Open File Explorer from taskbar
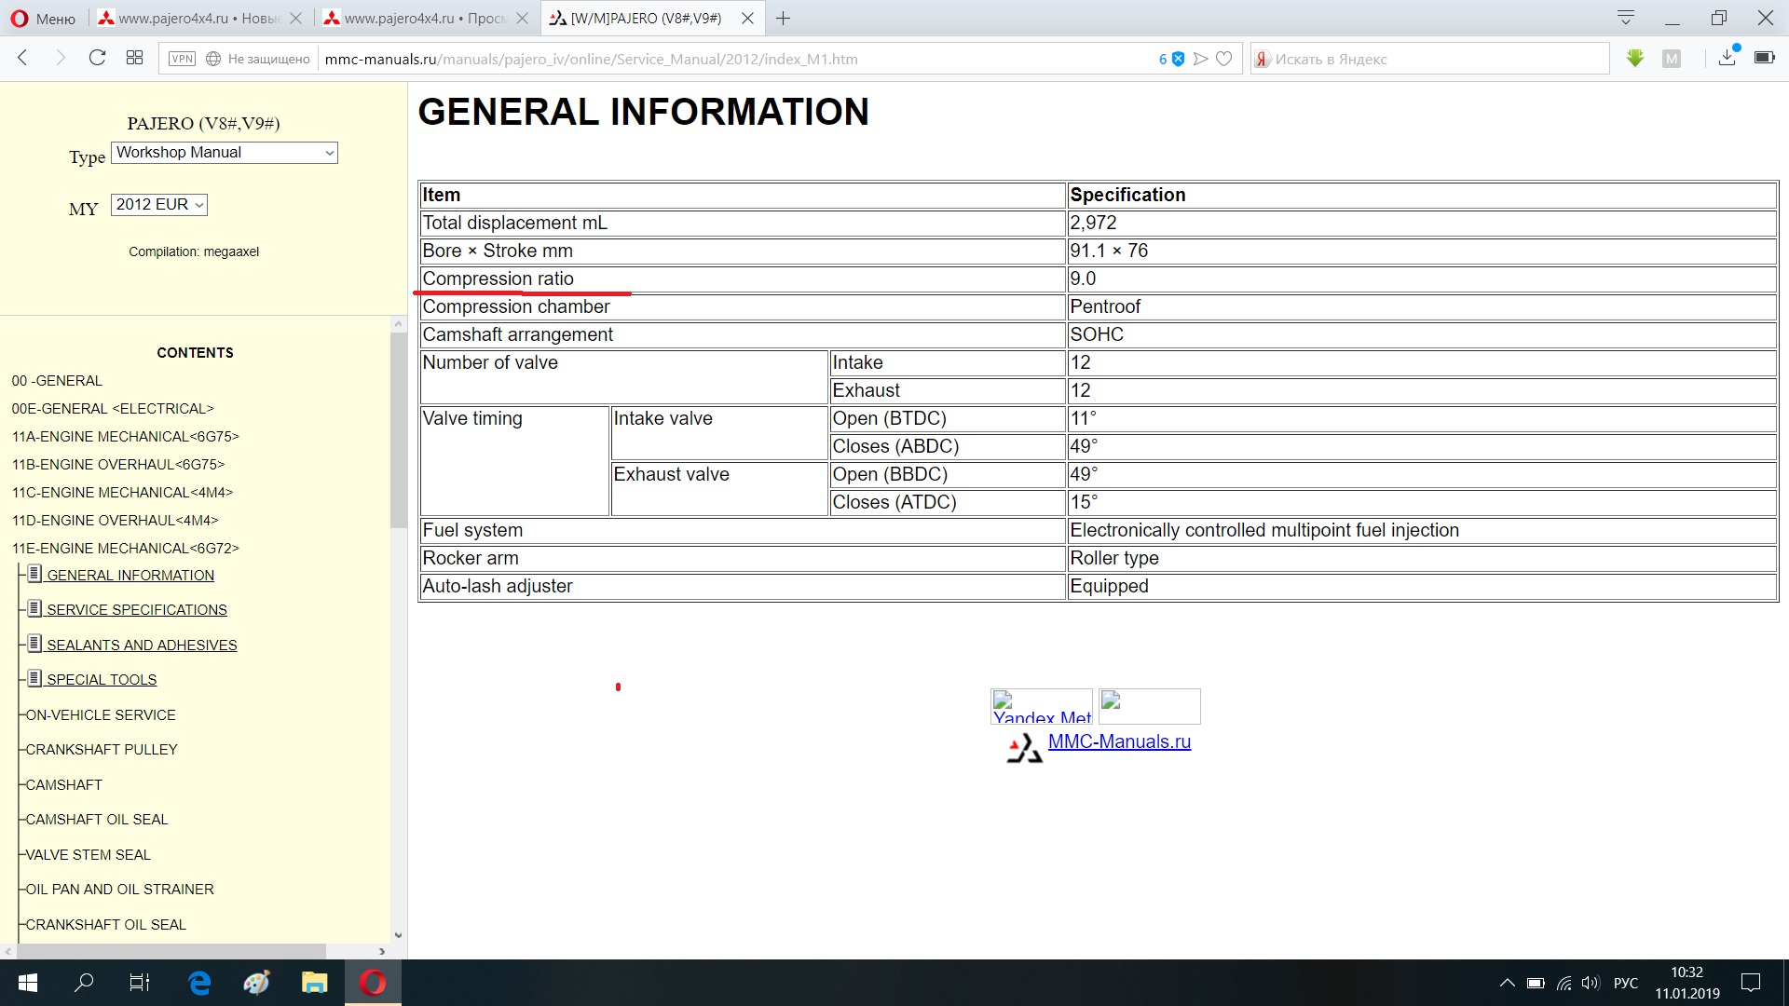Screen dimensions: 1789x1006 coord(314,982)
